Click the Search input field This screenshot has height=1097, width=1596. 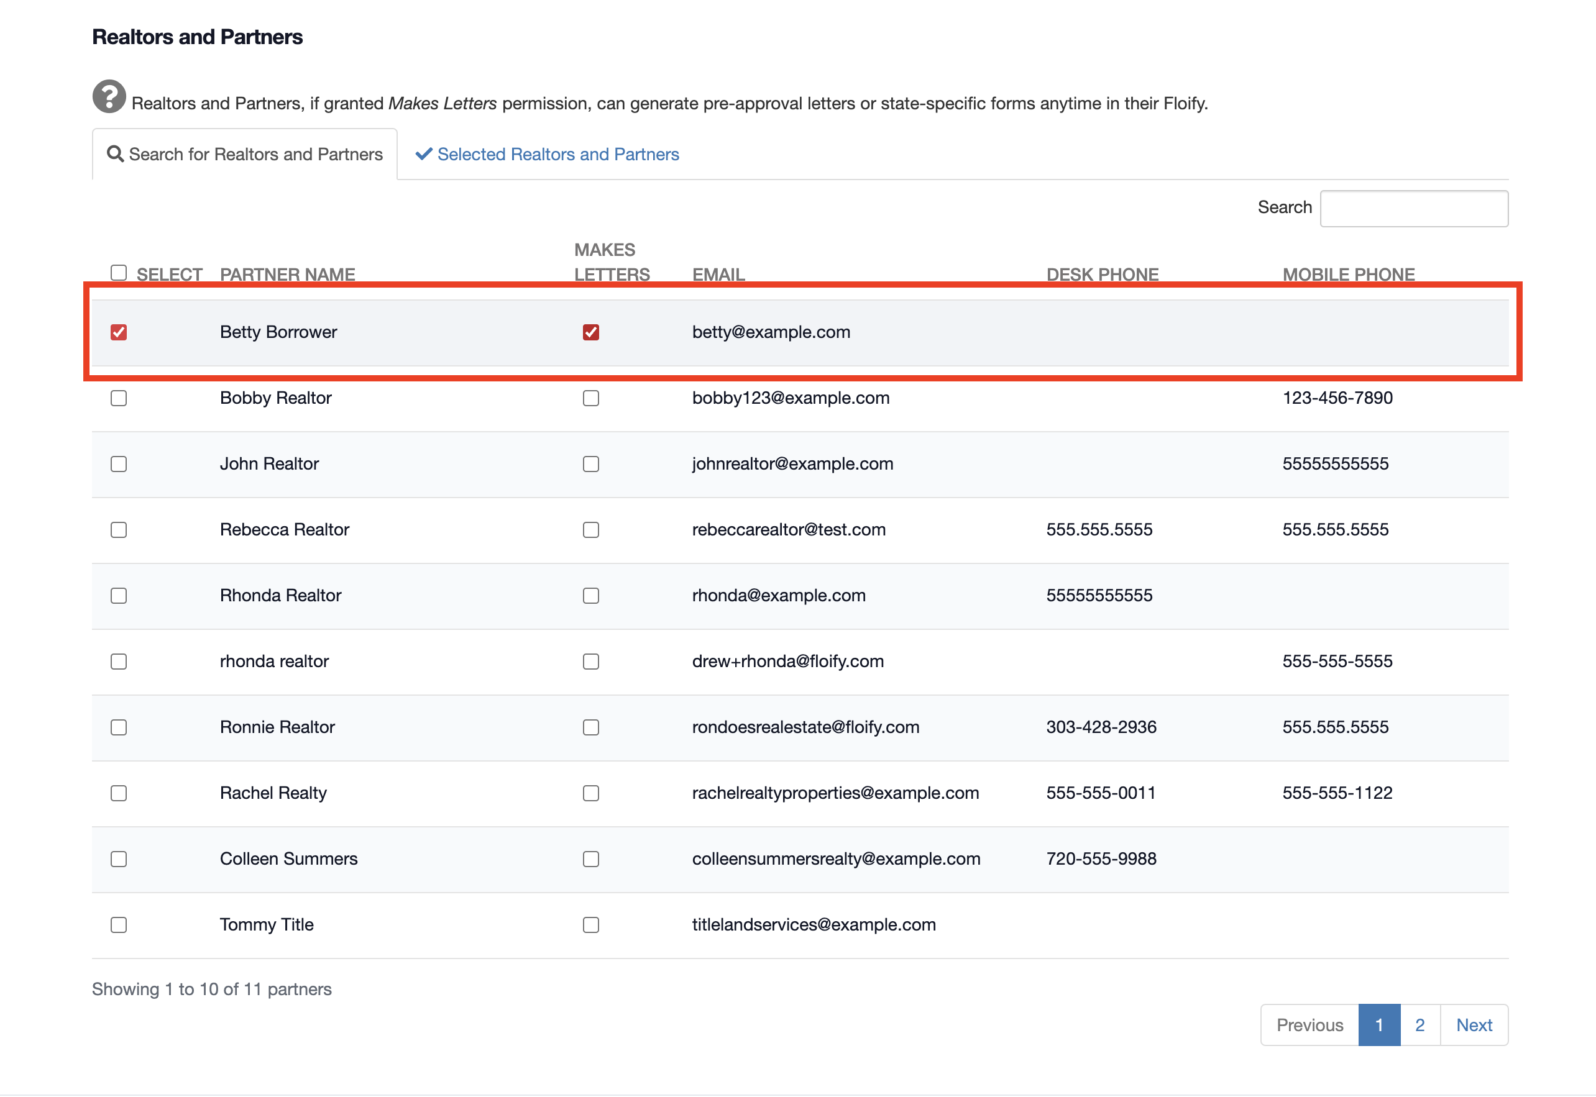click(1413, 208)
